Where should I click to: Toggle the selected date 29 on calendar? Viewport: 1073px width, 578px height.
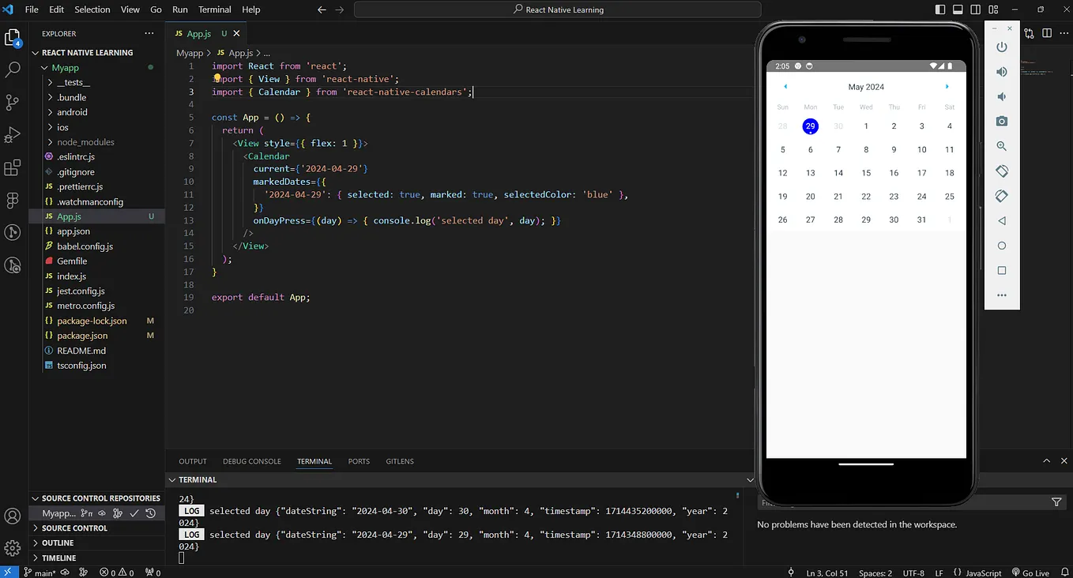[810, 126]
